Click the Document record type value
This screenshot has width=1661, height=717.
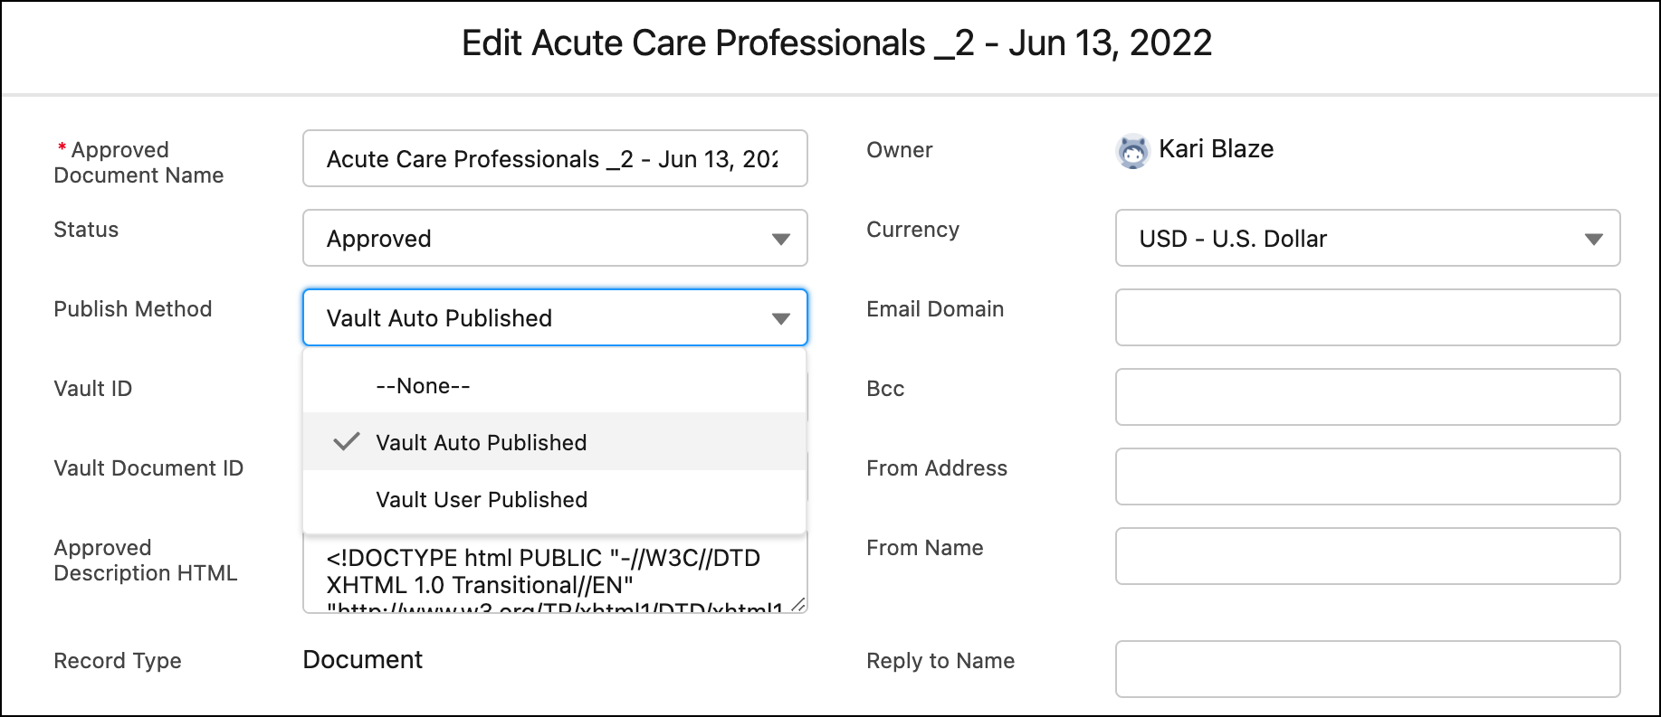click(x=362, y=660)
